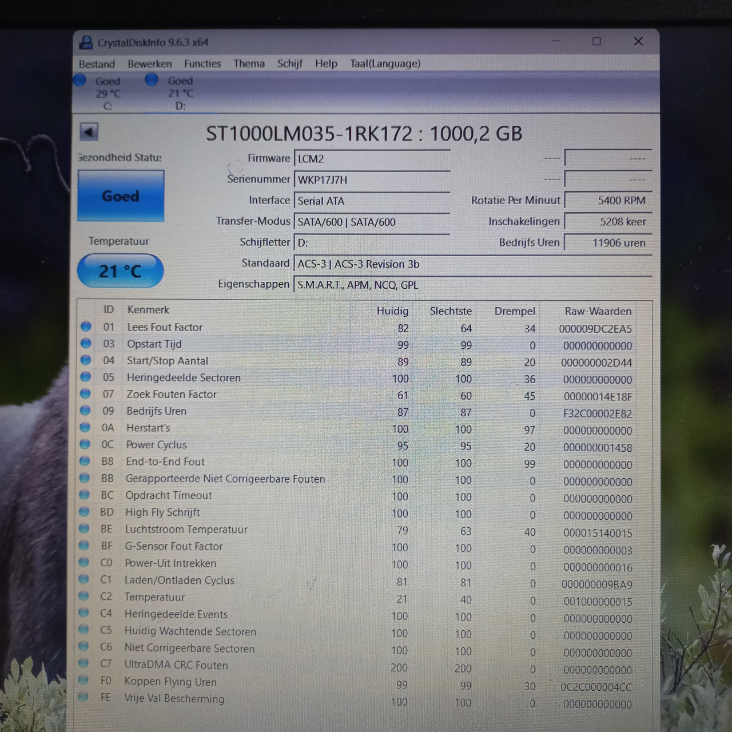The image size is (732, 732).
Task: Click status dot of Zoek Fouten Factor
Action: click(86, 393)
